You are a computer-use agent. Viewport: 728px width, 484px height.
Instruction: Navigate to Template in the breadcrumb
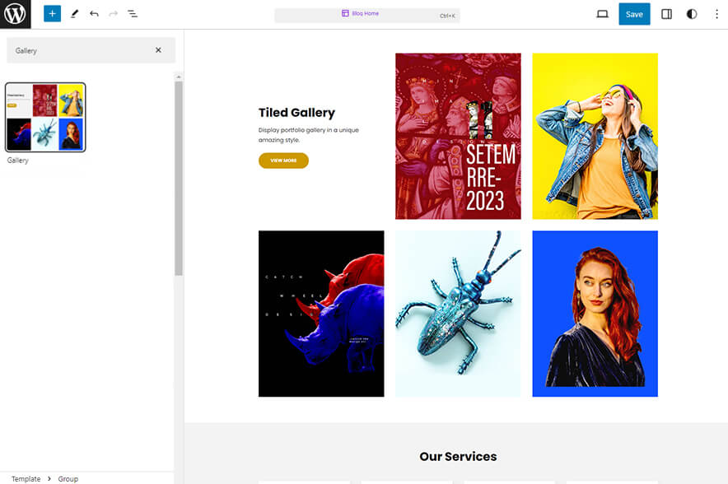[26, 478]
